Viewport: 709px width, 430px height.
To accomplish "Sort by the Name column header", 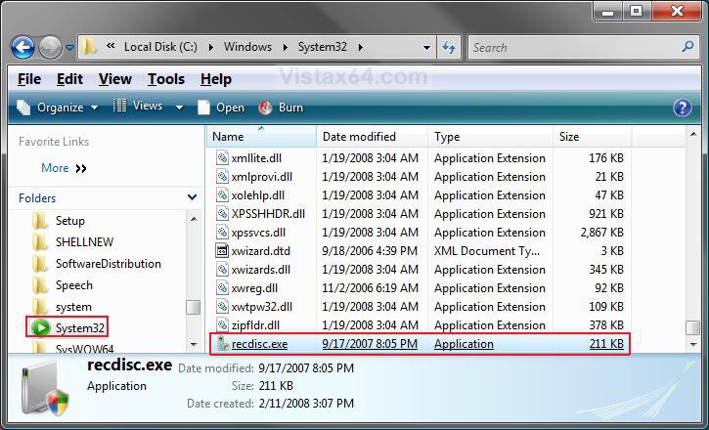I will 262,137.
